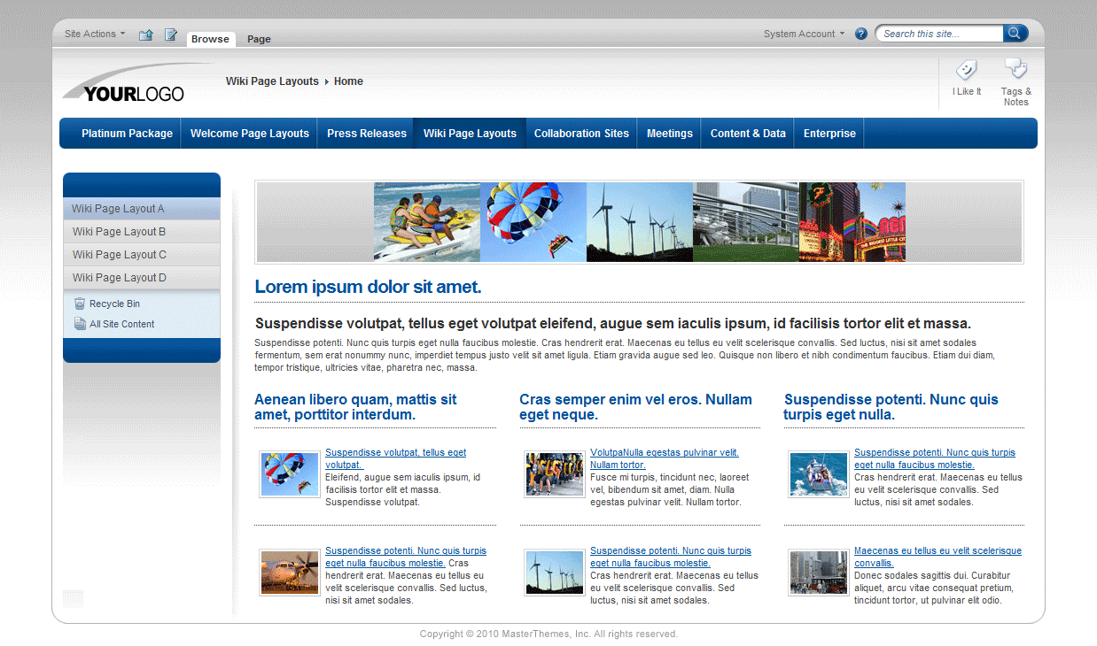This screenshot has height=646, width=1097.
Task: Click the edit page icon
Action: click(170, 34)
